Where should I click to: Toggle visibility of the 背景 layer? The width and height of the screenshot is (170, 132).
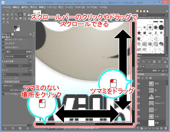(x=139, y=123)
